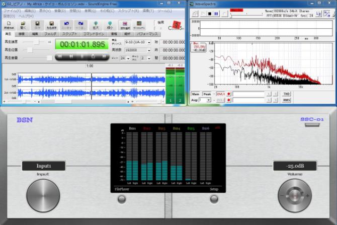Toggle the red record dot beside OVL1
Viewport: 337px width, 225px height.
click(229, 94)
